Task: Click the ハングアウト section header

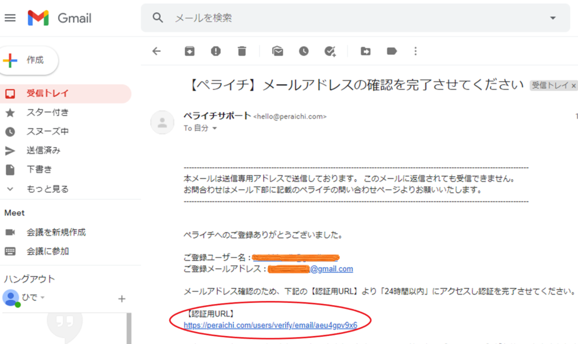Action: [x=29, y=279]
